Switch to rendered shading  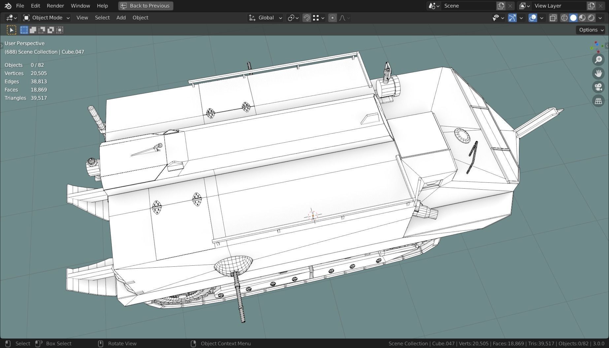[x=591, y=18]
